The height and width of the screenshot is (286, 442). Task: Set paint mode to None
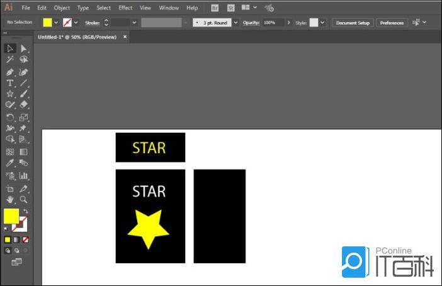tap(25, 240)
